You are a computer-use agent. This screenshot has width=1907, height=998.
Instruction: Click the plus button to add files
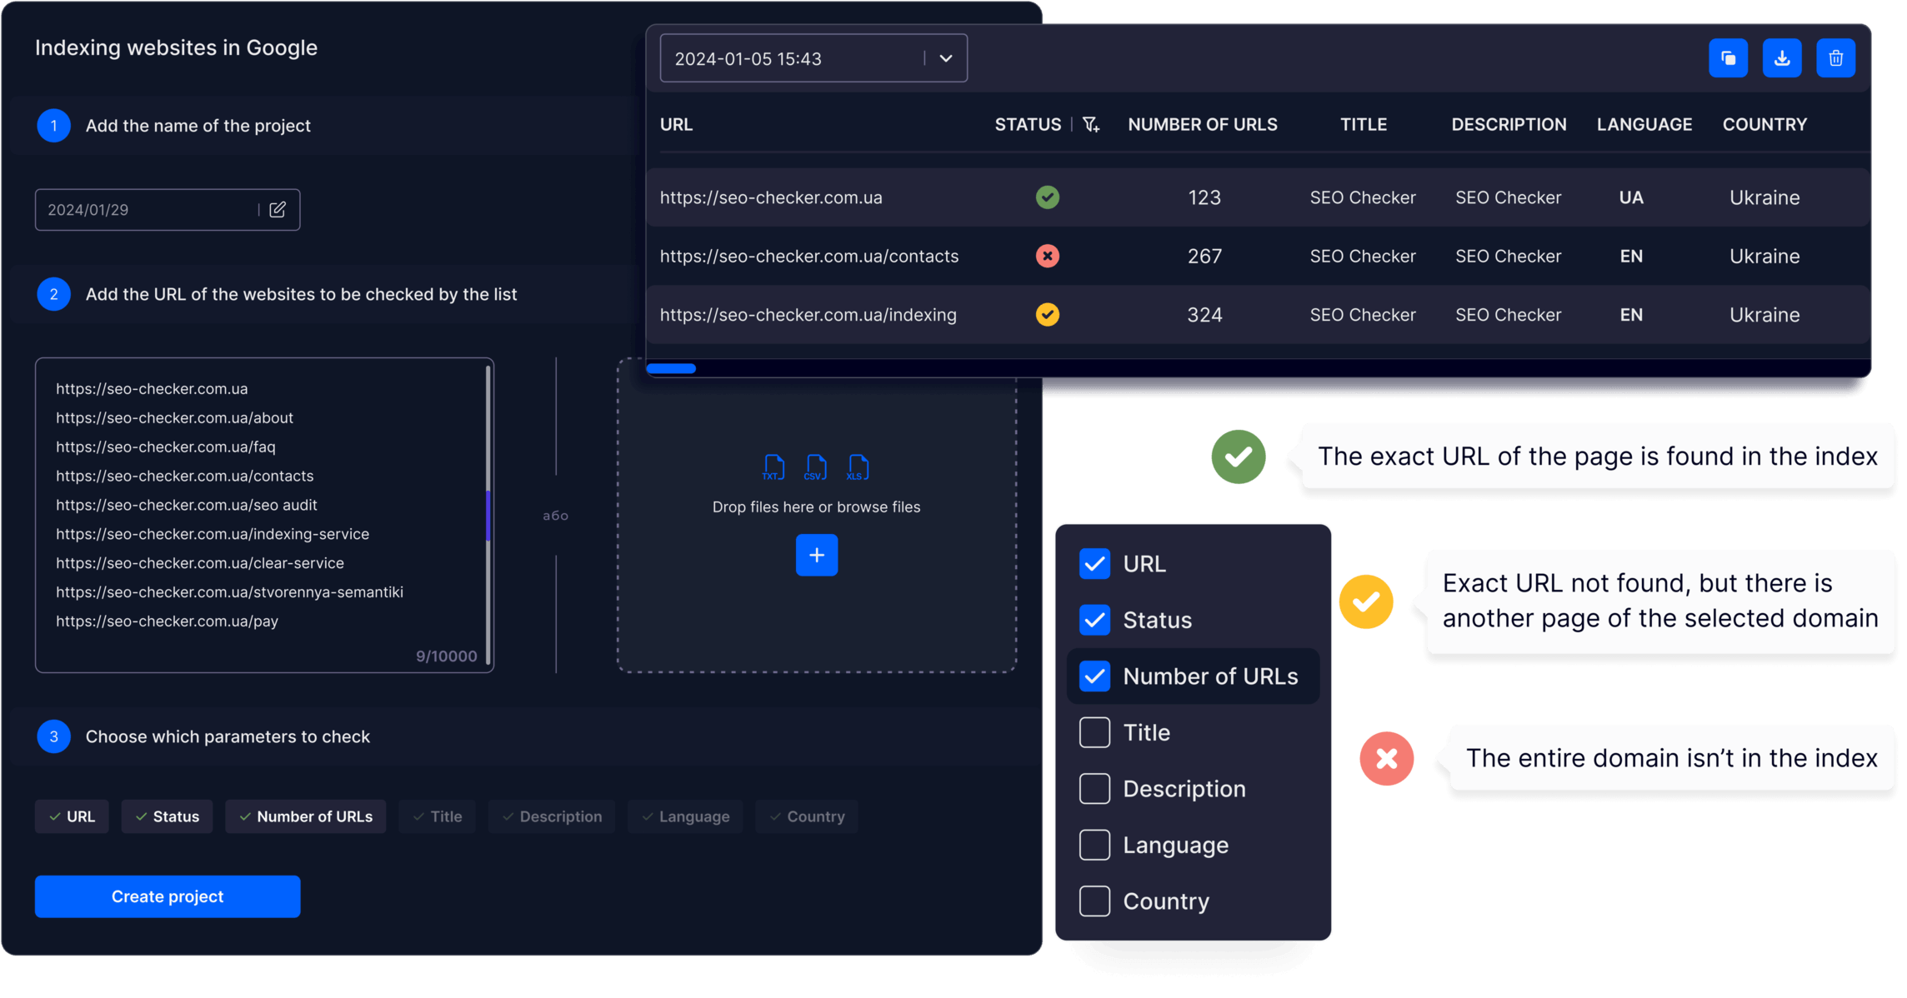coord(818,555)
